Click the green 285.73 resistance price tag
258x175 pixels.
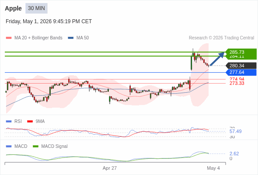pos(241,52)
